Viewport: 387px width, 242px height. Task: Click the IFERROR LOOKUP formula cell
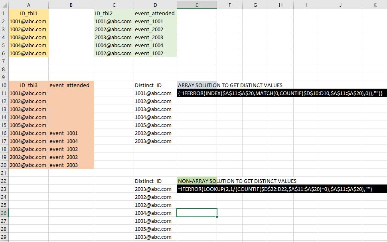pyautogui.click(x=282, y=189)
